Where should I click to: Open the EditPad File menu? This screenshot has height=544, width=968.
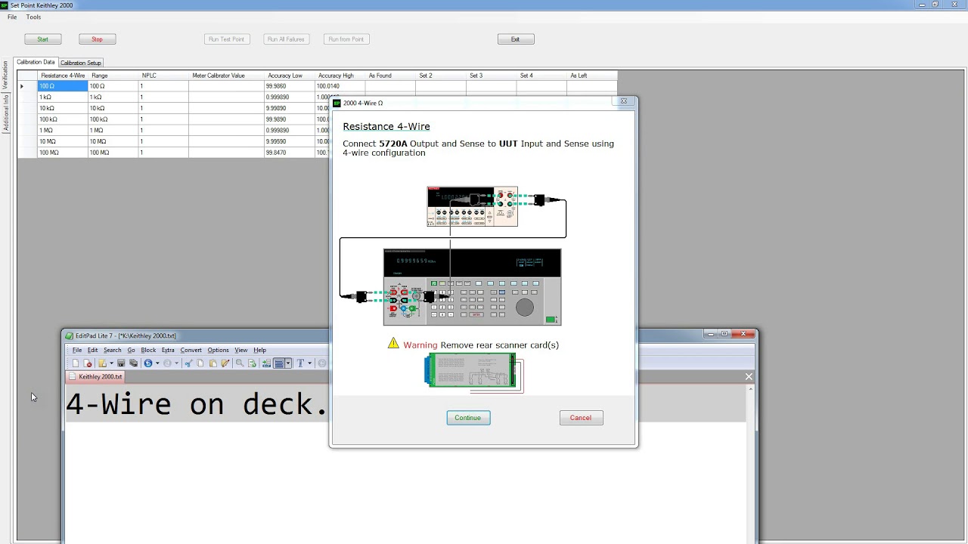(x=77, y=351)
